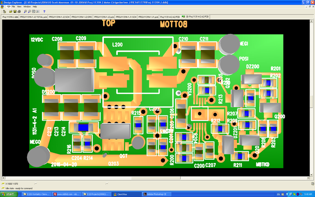This screenshot has width=315, height=197.
Task: Open the Window menu
Action: tap(27, 7)
